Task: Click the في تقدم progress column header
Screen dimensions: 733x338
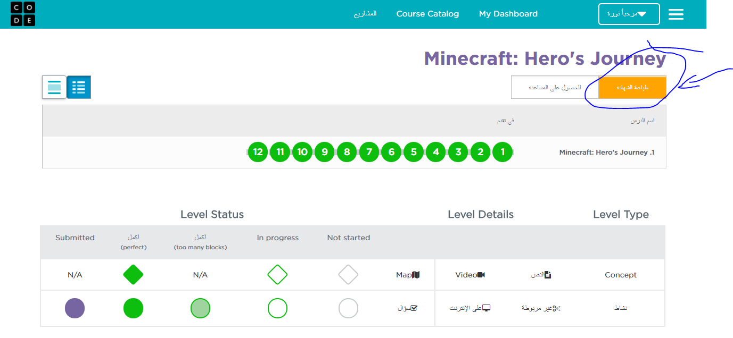Action: point(505,121)
